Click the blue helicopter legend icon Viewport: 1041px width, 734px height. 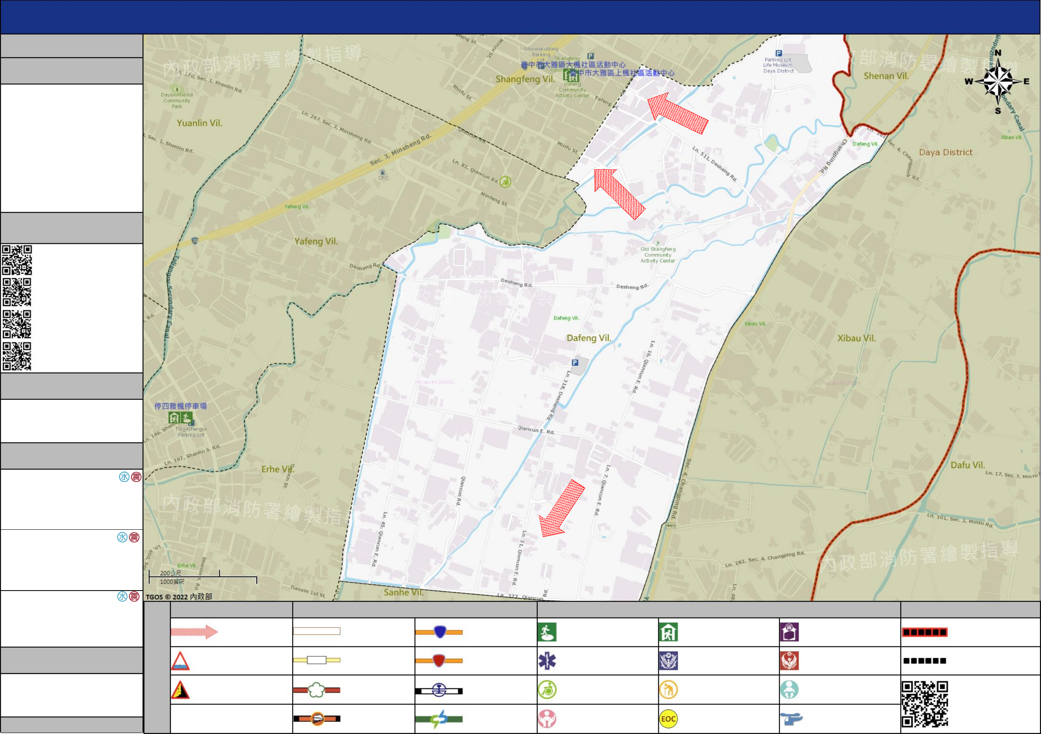pyautogui.click(x=791, y=719)
